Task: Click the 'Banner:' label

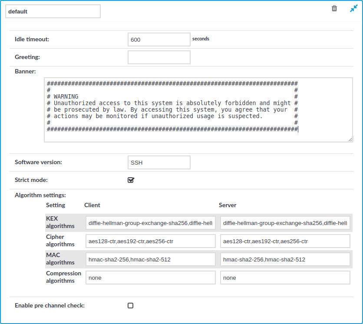Action: pyautogui.click(x=25, y=71)
